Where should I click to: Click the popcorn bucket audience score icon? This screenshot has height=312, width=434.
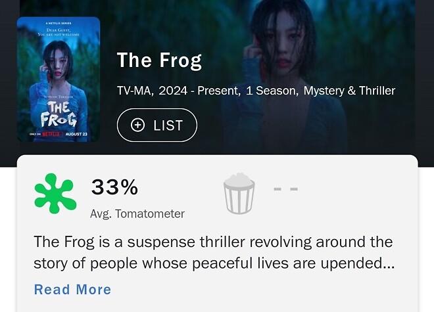[x=239, y=193]
